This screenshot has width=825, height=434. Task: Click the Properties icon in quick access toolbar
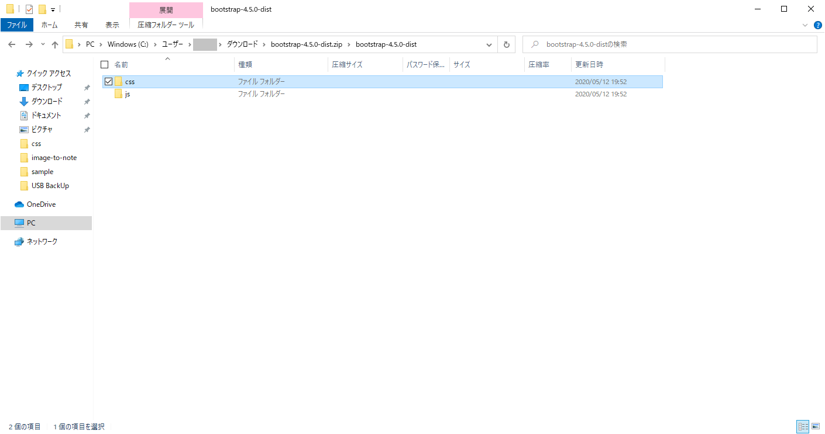click(29, 9)
